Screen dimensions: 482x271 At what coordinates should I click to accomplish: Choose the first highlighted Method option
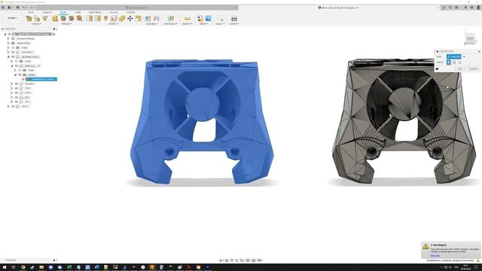click(x=449, y=62)
